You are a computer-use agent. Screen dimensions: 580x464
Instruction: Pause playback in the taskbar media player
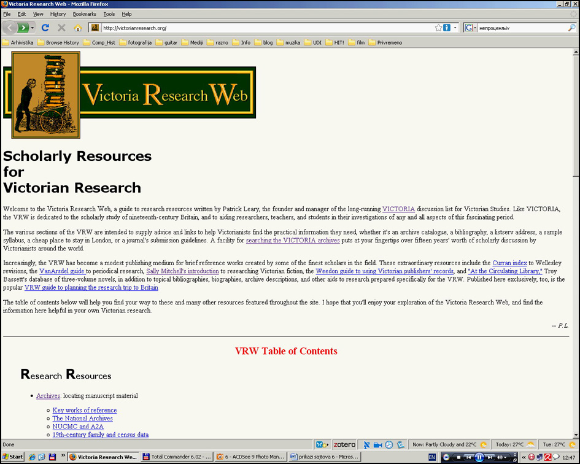479,457
